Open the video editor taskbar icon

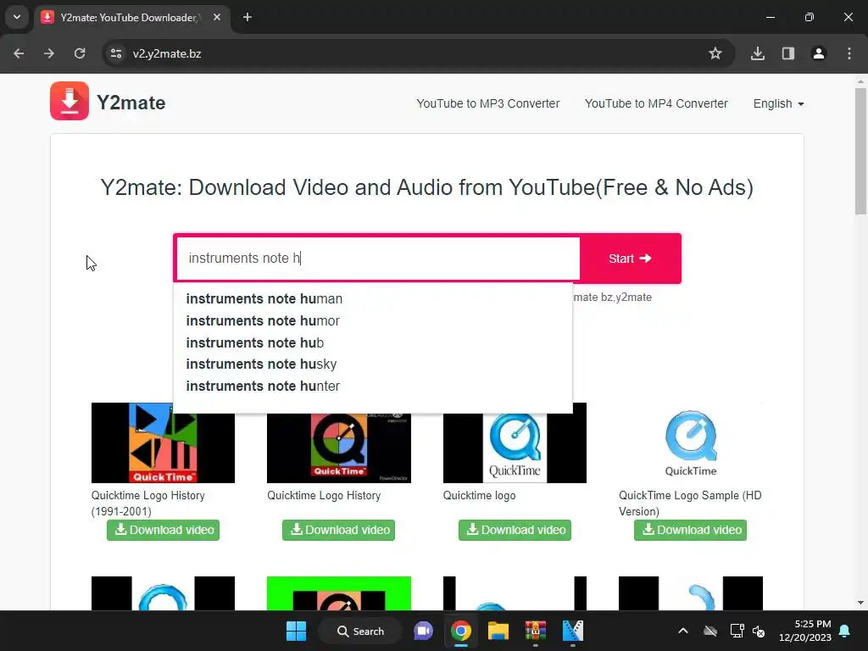click(x=573, y=631)
